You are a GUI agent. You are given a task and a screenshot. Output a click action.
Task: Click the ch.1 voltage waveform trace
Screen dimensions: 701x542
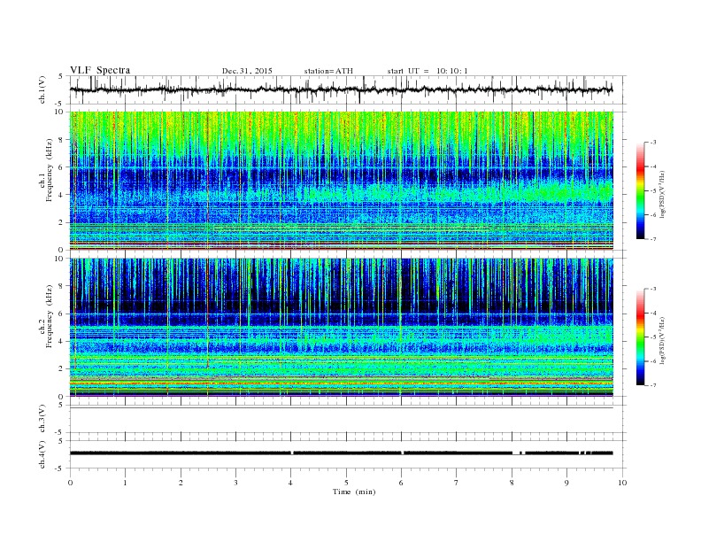click(341, 89)
